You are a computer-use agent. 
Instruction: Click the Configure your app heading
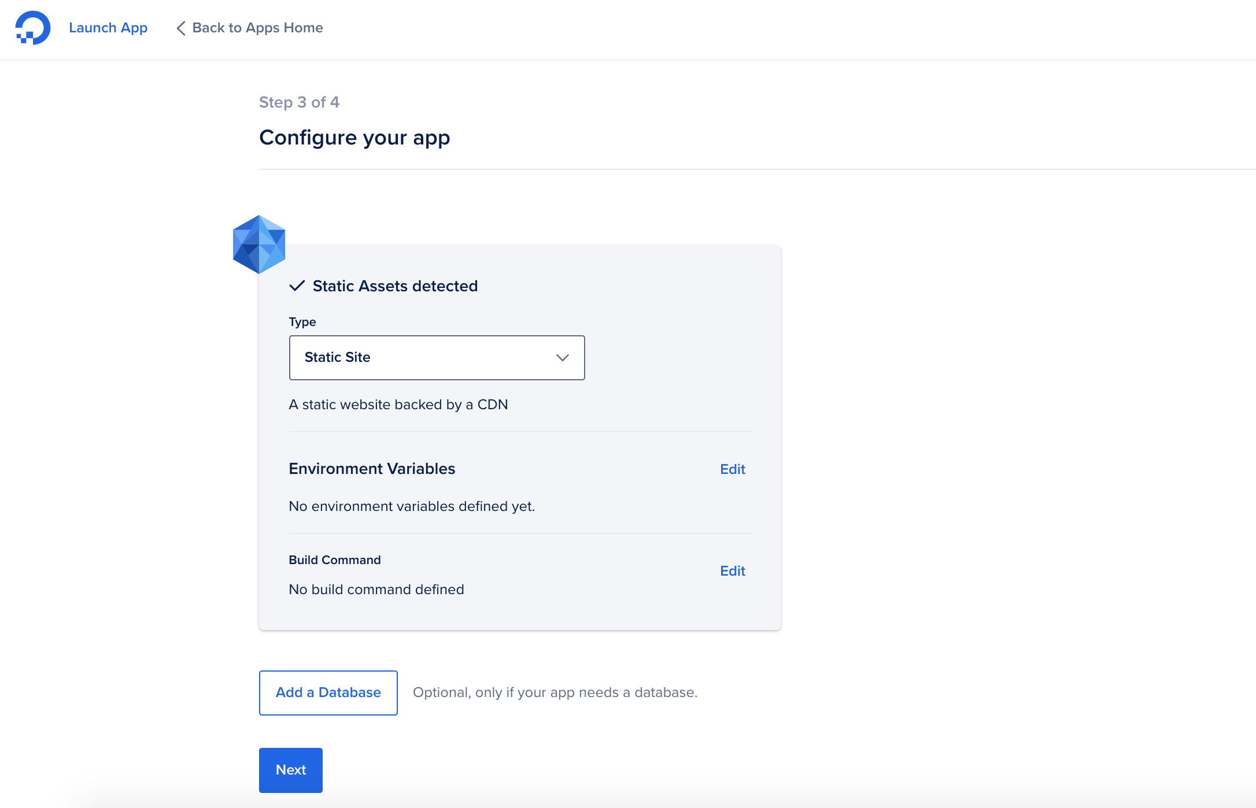coord(354,138)
